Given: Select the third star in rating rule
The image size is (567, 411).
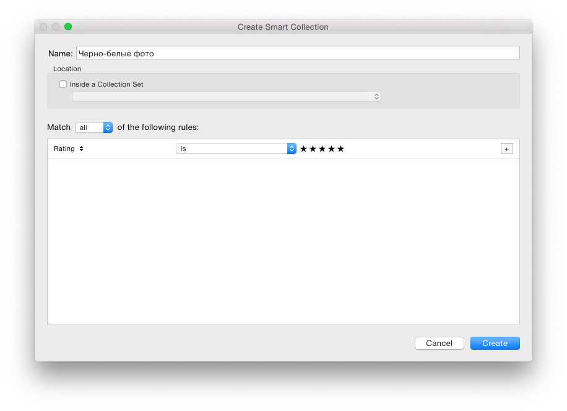Looking at the screenshot, I should pyautogui.click(x=322, y=149).
